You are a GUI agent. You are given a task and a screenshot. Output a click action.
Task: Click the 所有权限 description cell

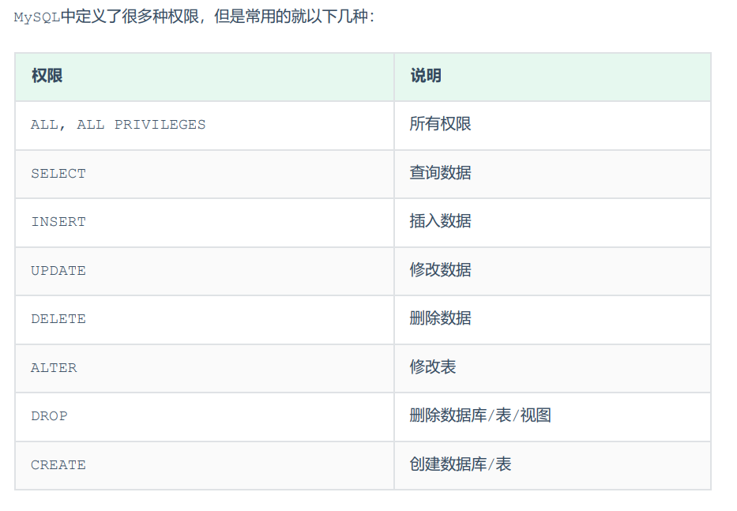pyautogui.click(x=441, y=124)
